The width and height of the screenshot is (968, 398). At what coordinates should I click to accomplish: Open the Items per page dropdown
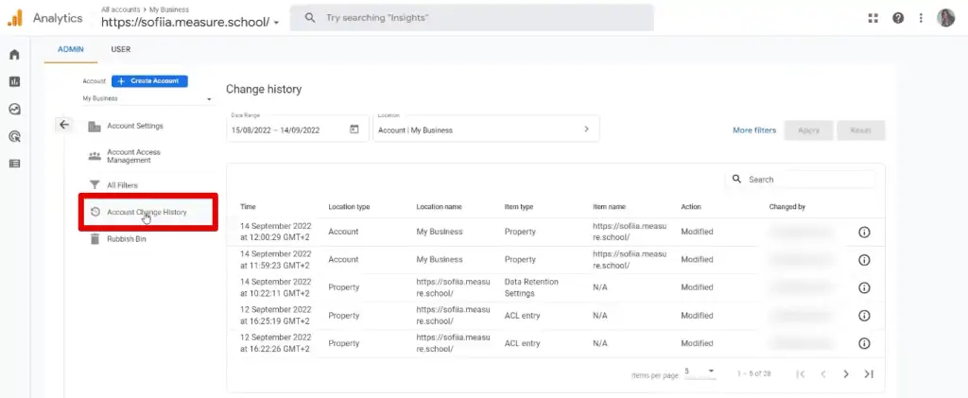tap(700, 372)
